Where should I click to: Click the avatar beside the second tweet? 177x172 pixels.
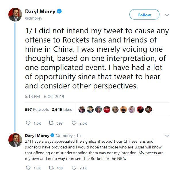pyautogui.click(x=15, y=140)
